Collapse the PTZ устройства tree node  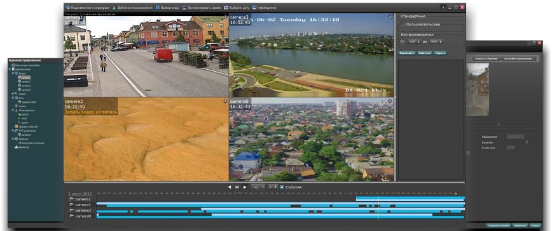click(x=13, y=131)
